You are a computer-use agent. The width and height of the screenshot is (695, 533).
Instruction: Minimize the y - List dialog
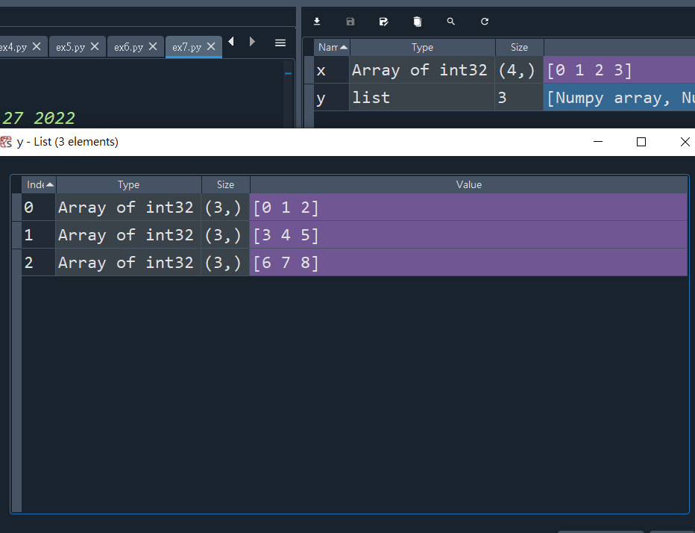tap(598, 142)
